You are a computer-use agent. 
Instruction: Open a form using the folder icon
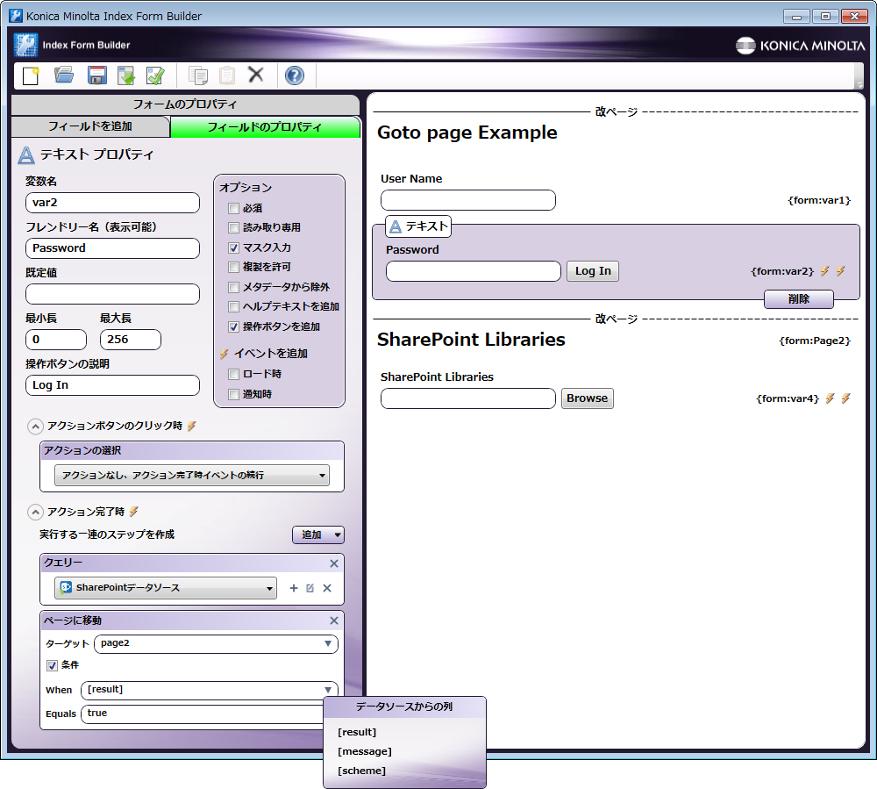64,75
